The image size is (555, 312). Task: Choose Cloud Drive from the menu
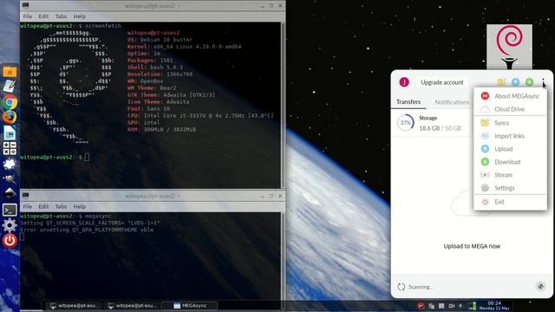click(510, 109)
